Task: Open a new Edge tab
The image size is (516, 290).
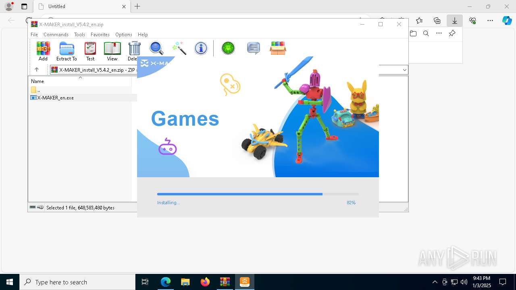Action: point(137,6)
